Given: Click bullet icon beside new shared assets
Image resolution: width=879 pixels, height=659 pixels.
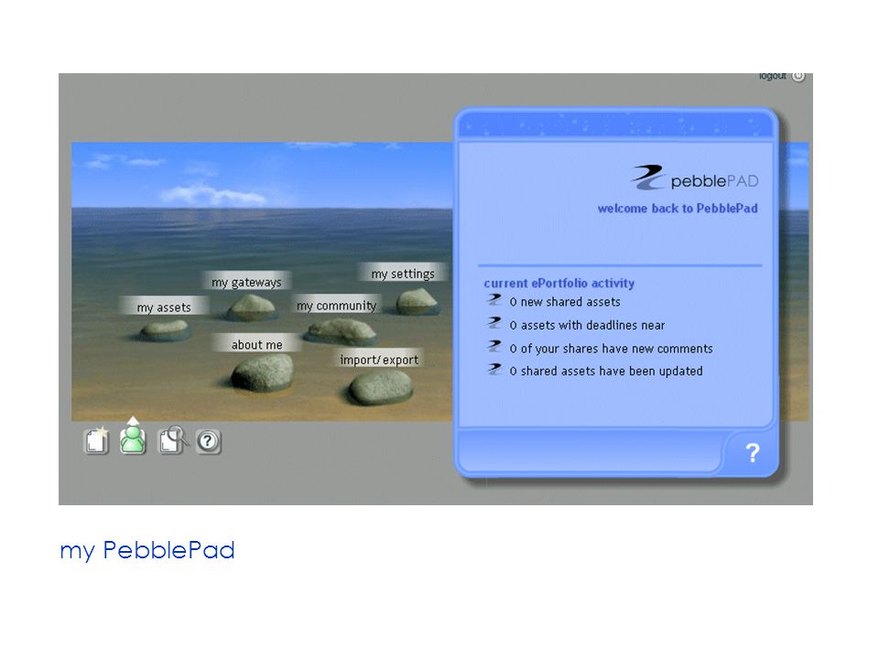Looking at the screenshot, I should pos(494,300).
